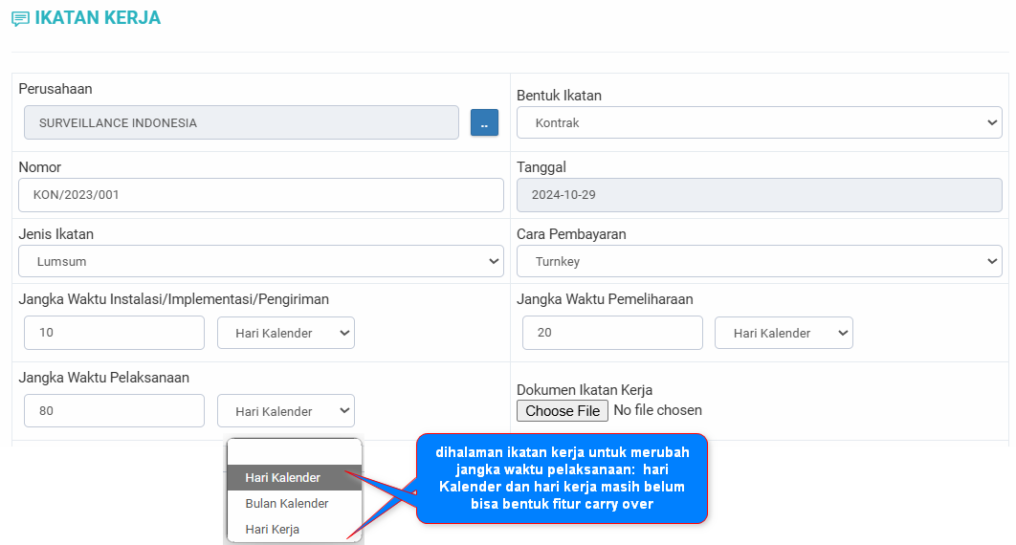
Task: Select Hari Kalender from the dropdown list
Action: tap(283, 477)
